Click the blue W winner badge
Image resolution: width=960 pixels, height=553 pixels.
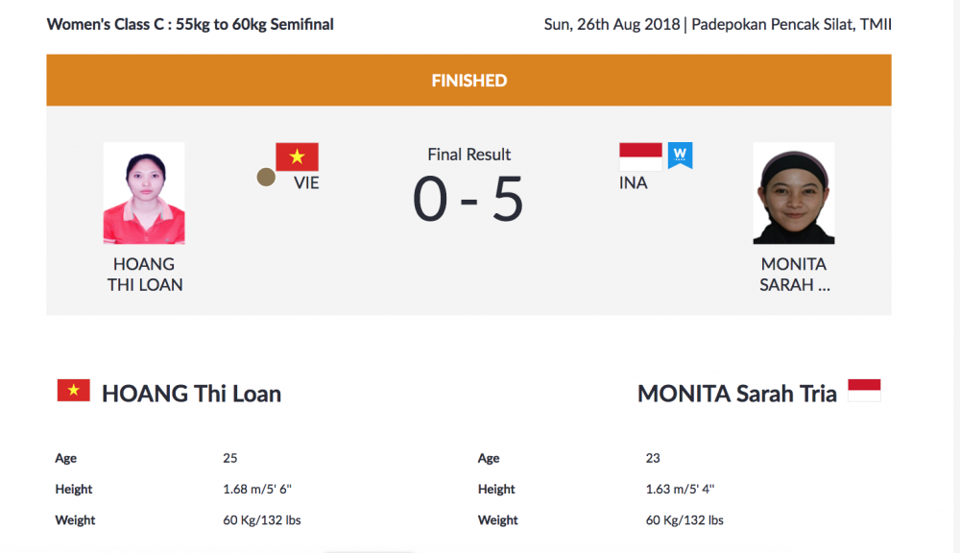click(x=681, y=155)
